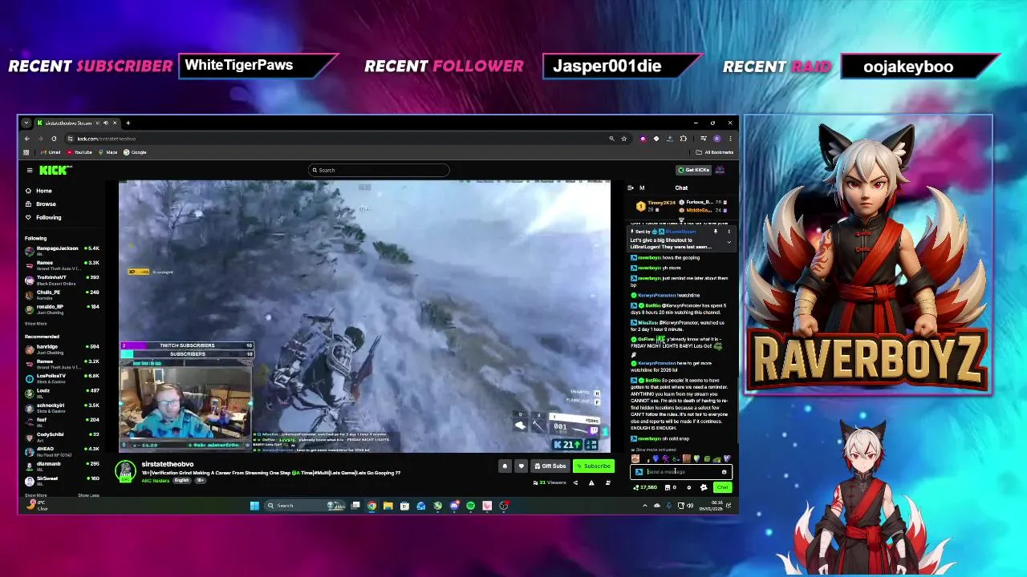Click the English language tag
1027x577 pixels.
tap(182, 481)
